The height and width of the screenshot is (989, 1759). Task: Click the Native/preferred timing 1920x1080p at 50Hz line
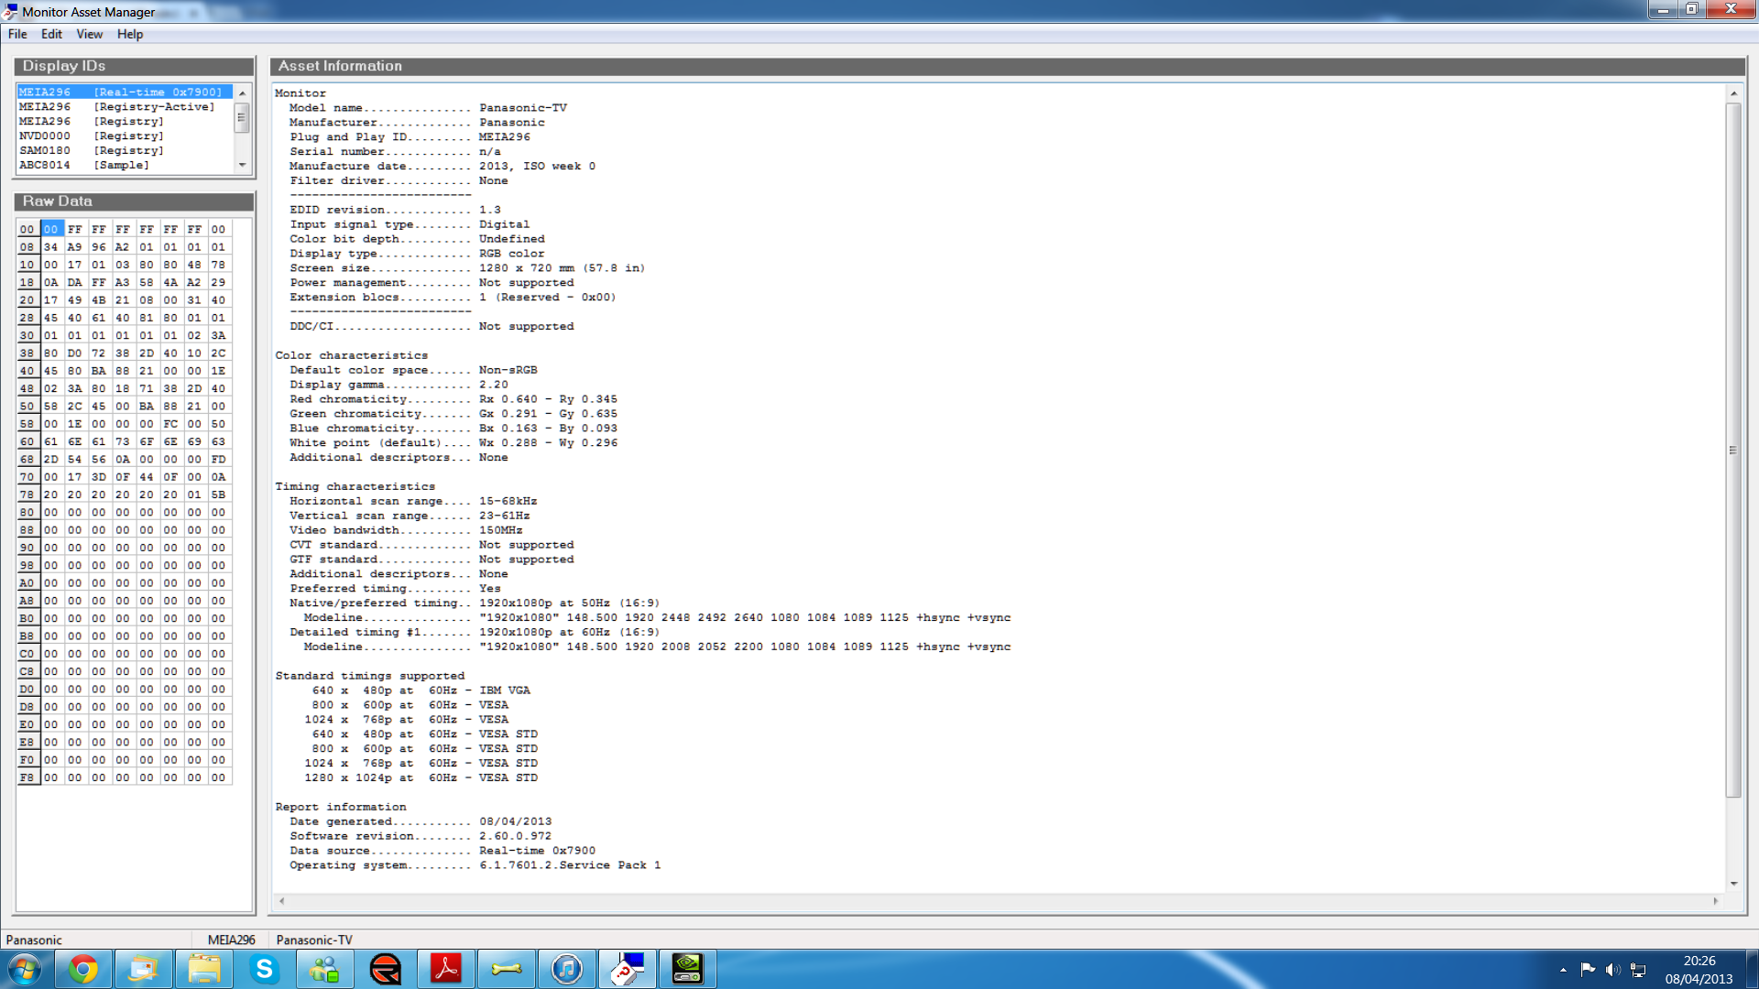[475, 603]
